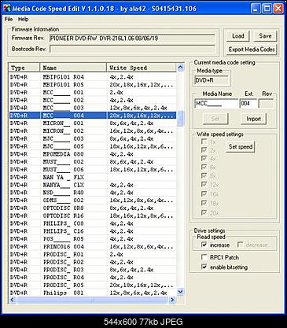The image size is (287, 328).
Task: Click the Ext. field showing 004
Action: (248, 104)
